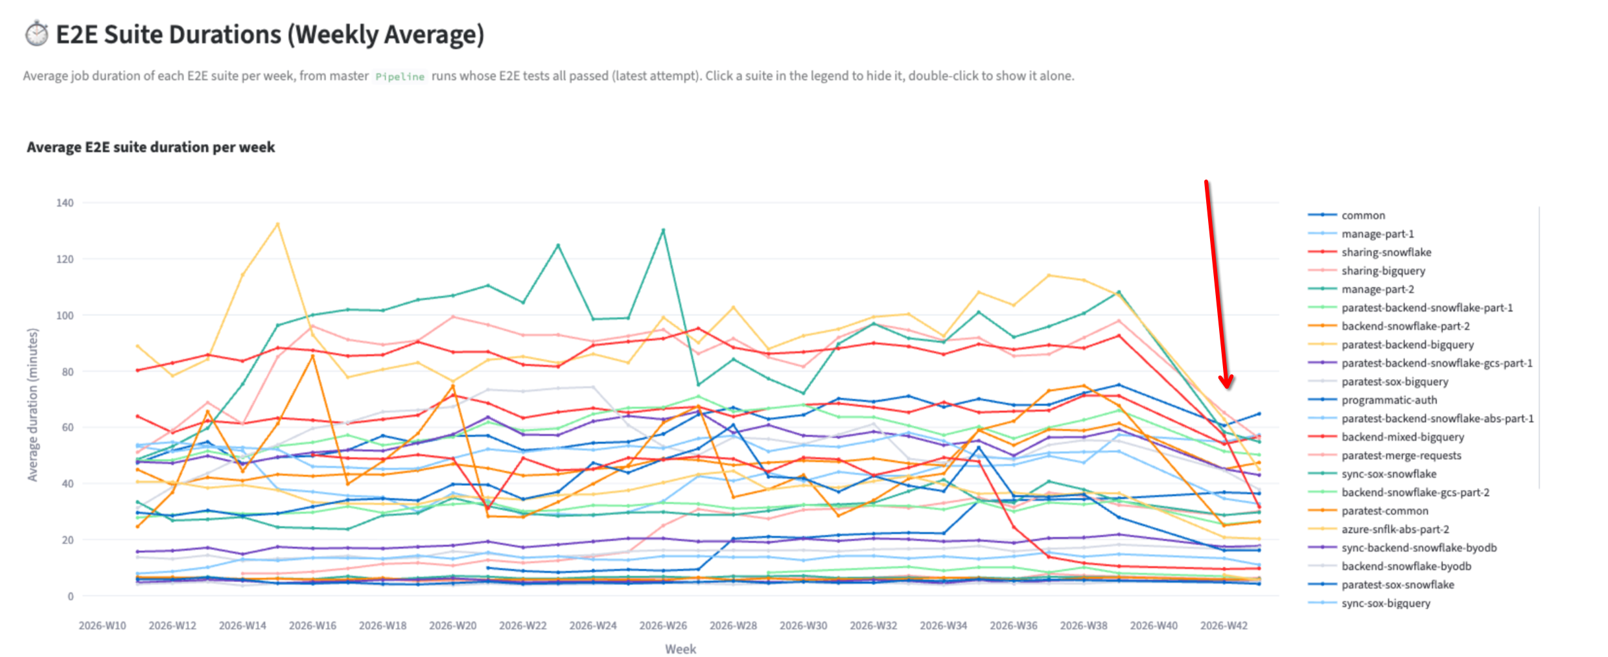Click the stopwatch icon beside title
Screen dimensions: 1608x657
(x=37, y=34)
